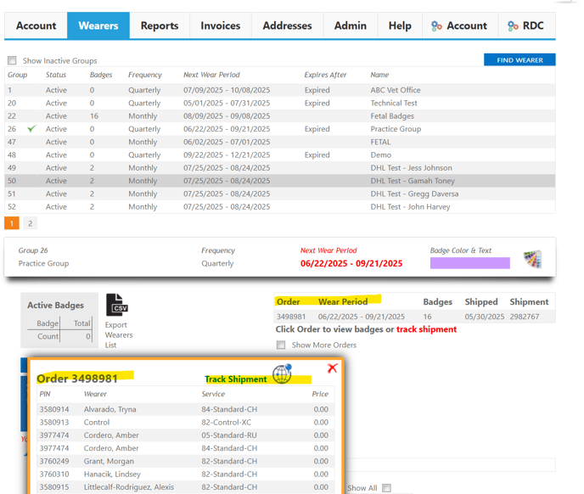Image resolution: width=584 pixels, height=494 pixels.
Task: Click Hanacik, Lindsey wearer row
Action: point(186,474)
